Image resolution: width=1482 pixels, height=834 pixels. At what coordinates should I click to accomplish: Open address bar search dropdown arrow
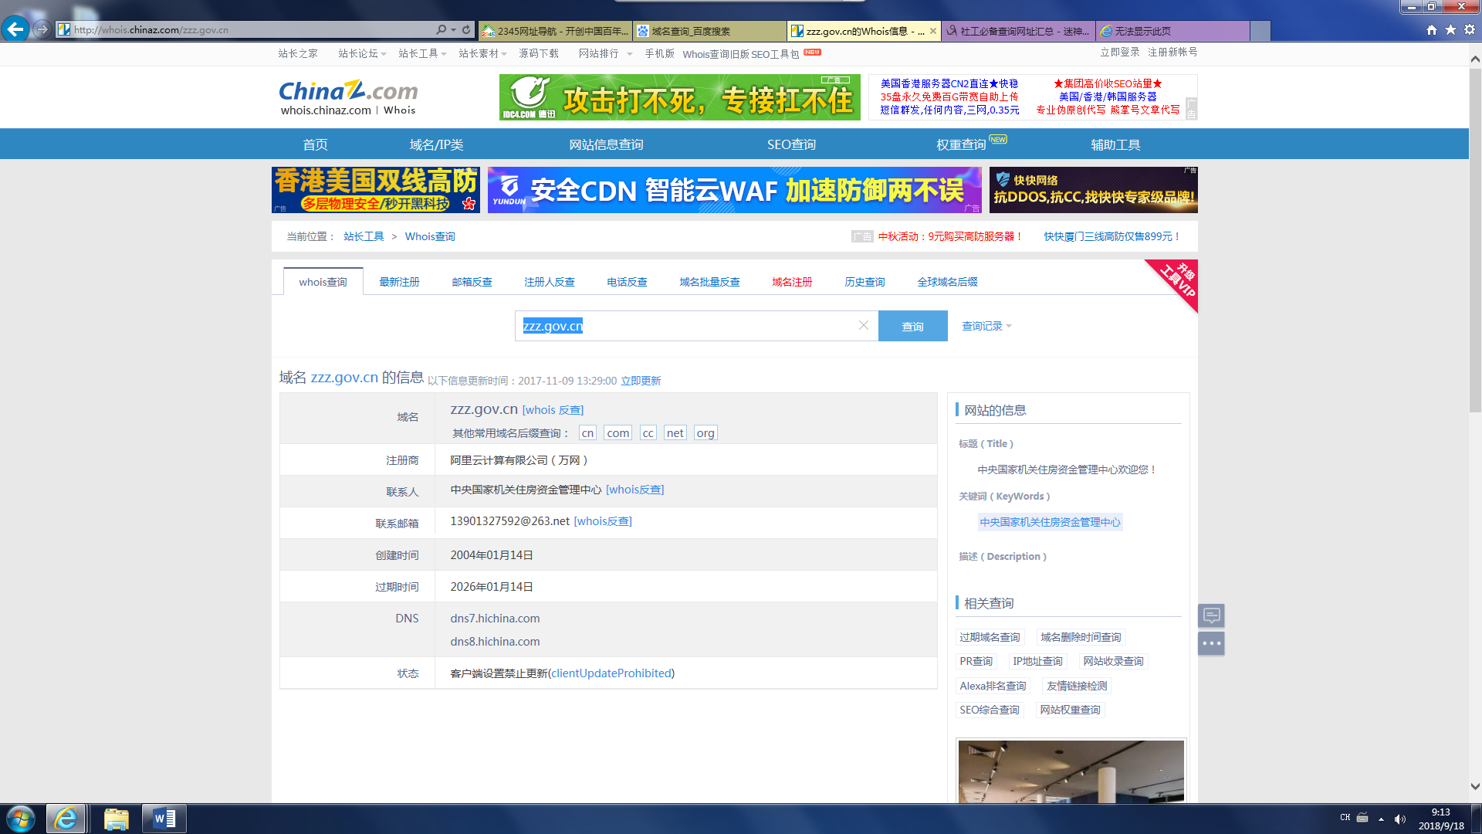[x=453, y=30]
